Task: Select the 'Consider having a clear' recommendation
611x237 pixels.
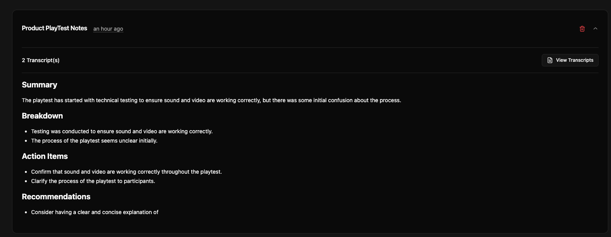Action: point(95,212)
